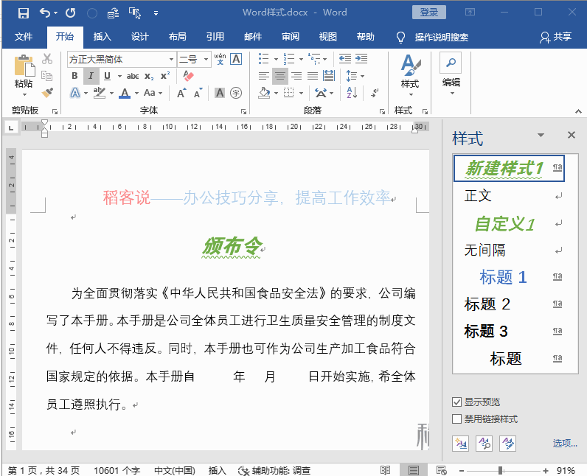Apply the 无间隔 style
This screenshot has width=587, height=476.
point(509,250)
